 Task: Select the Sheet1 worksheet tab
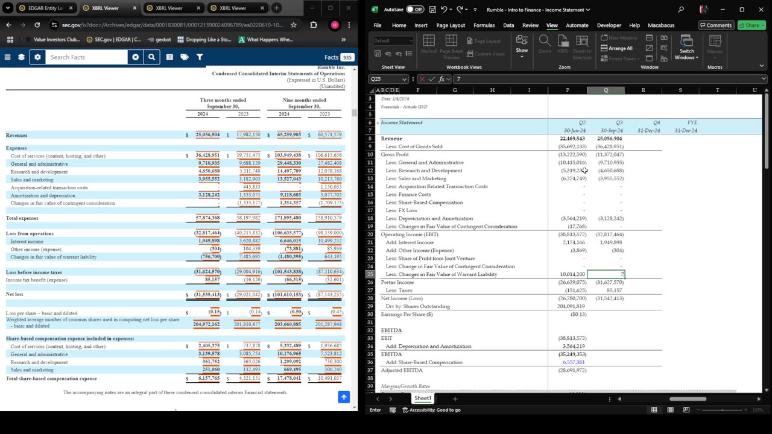click(x=422, y=398)
